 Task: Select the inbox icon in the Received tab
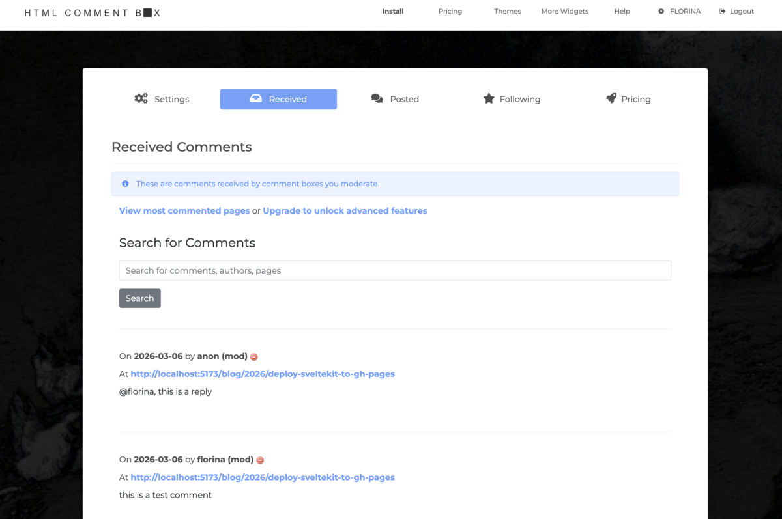[x=257, y=98]
